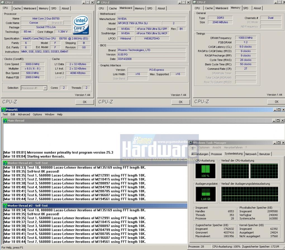Click the DRAM Frequency 1000.0 MHz field
Viewport: 285px width, 250px height.
(246, 38)
